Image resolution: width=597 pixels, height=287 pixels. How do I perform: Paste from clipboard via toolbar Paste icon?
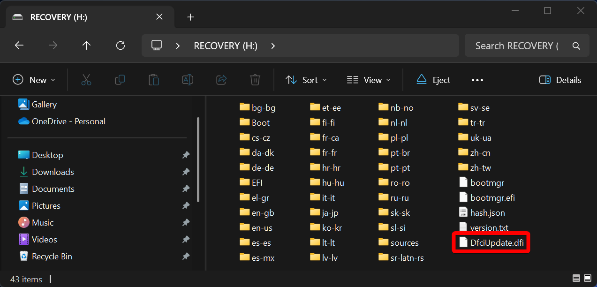(x=154, y=80)
